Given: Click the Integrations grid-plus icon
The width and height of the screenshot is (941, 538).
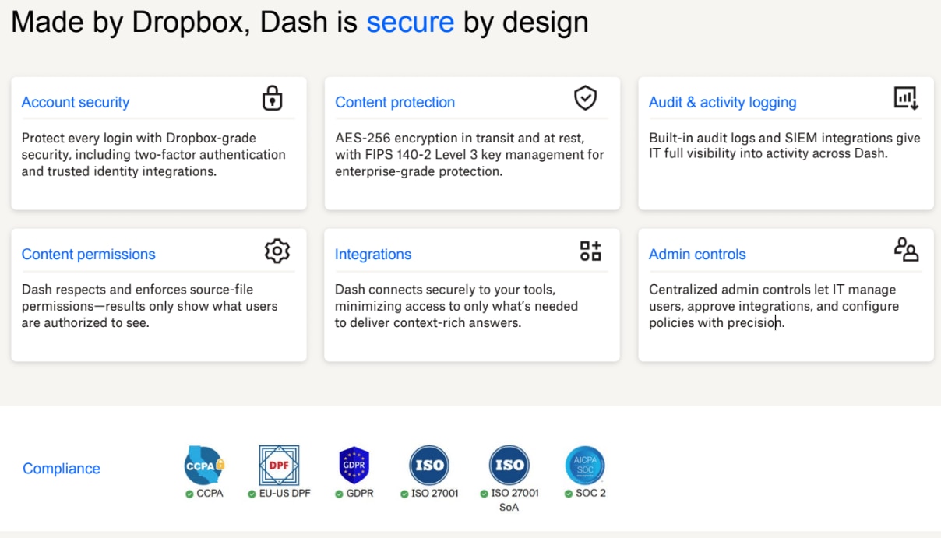Looking at the screenshot, I should [x=590, y=251].
